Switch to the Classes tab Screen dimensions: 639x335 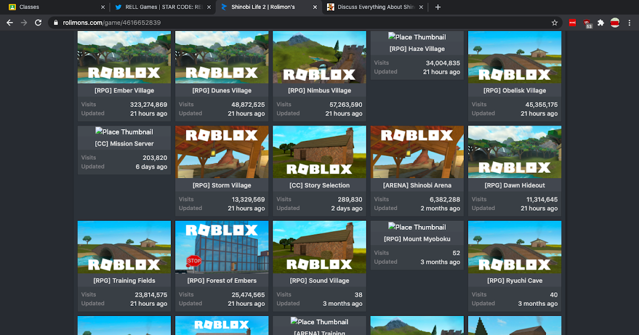(x=55, y=7)
